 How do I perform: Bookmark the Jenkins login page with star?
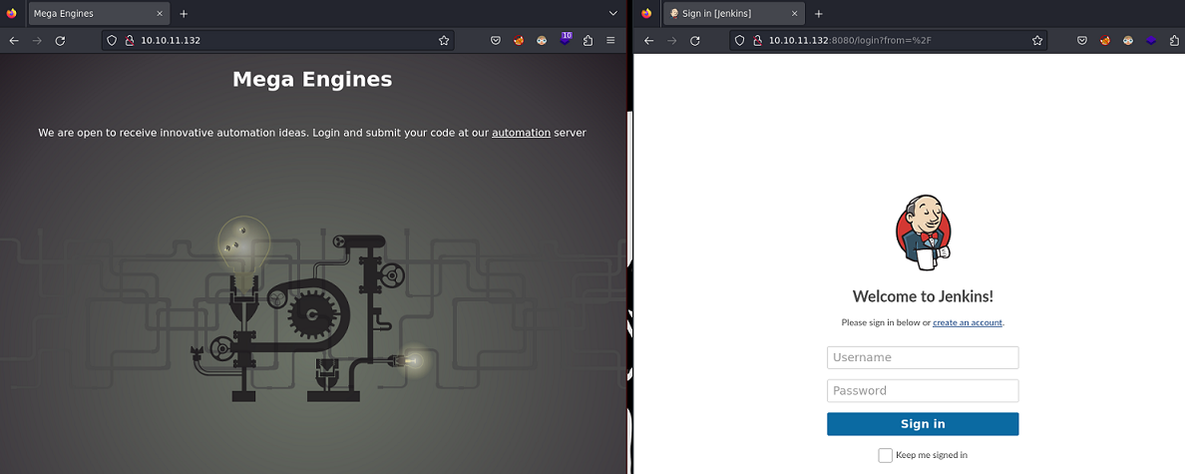click(x=1037, y=41)
